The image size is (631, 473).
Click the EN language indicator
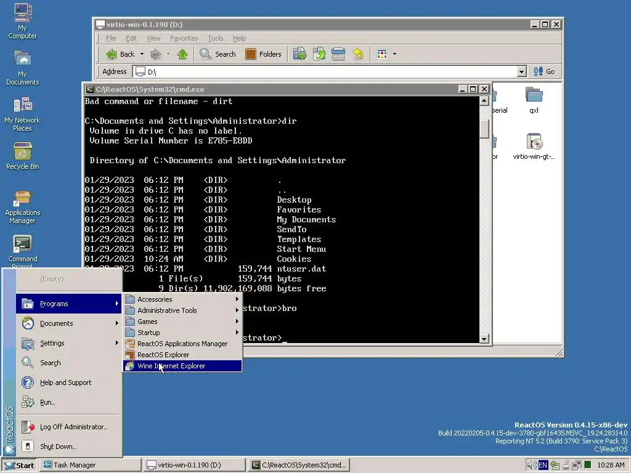pyautogui.click(x=542, y=465)
